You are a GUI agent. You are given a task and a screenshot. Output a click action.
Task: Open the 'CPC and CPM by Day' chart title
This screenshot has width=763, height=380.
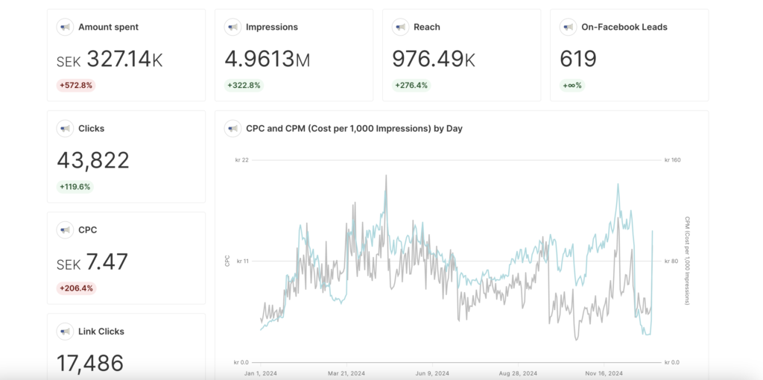point(354,129)
